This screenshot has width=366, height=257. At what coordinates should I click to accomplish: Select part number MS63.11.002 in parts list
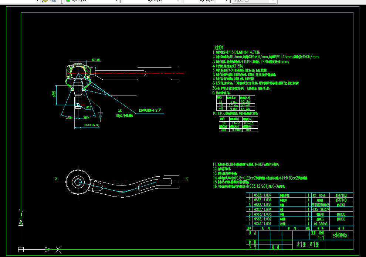(x=262, y=219)
